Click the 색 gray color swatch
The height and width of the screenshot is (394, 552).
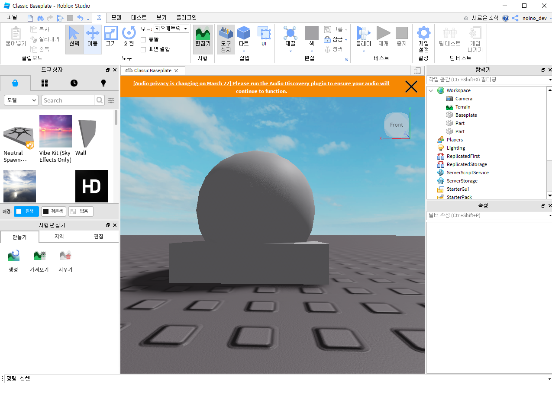pos(312,33)
